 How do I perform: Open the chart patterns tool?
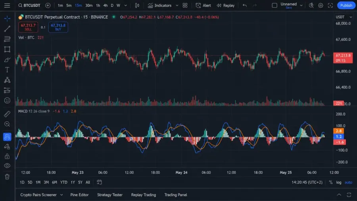7,80
